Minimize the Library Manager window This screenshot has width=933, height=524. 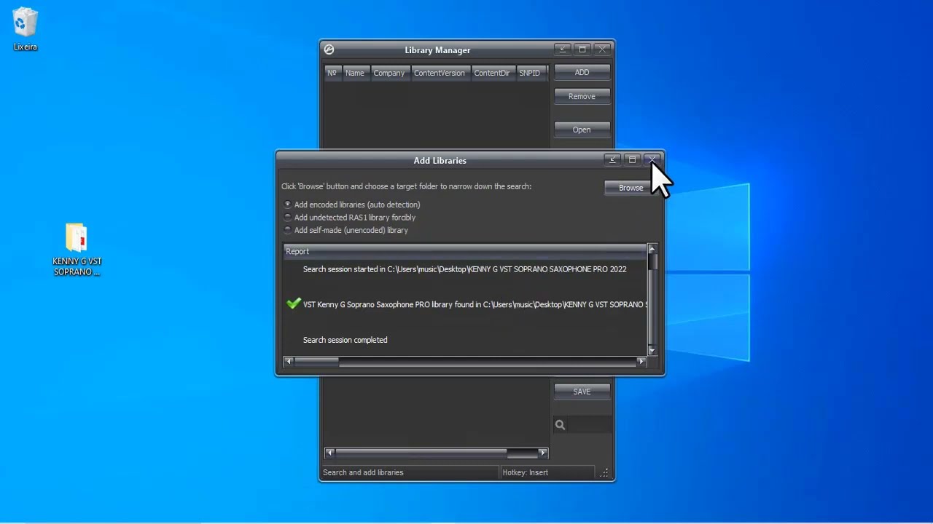(x=562, y=49)
